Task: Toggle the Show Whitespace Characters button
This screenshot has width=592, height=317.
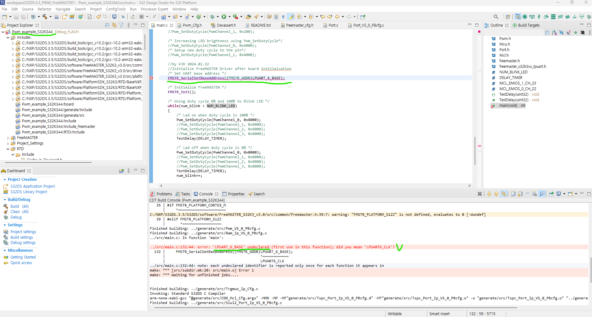Action: [283, 17]
